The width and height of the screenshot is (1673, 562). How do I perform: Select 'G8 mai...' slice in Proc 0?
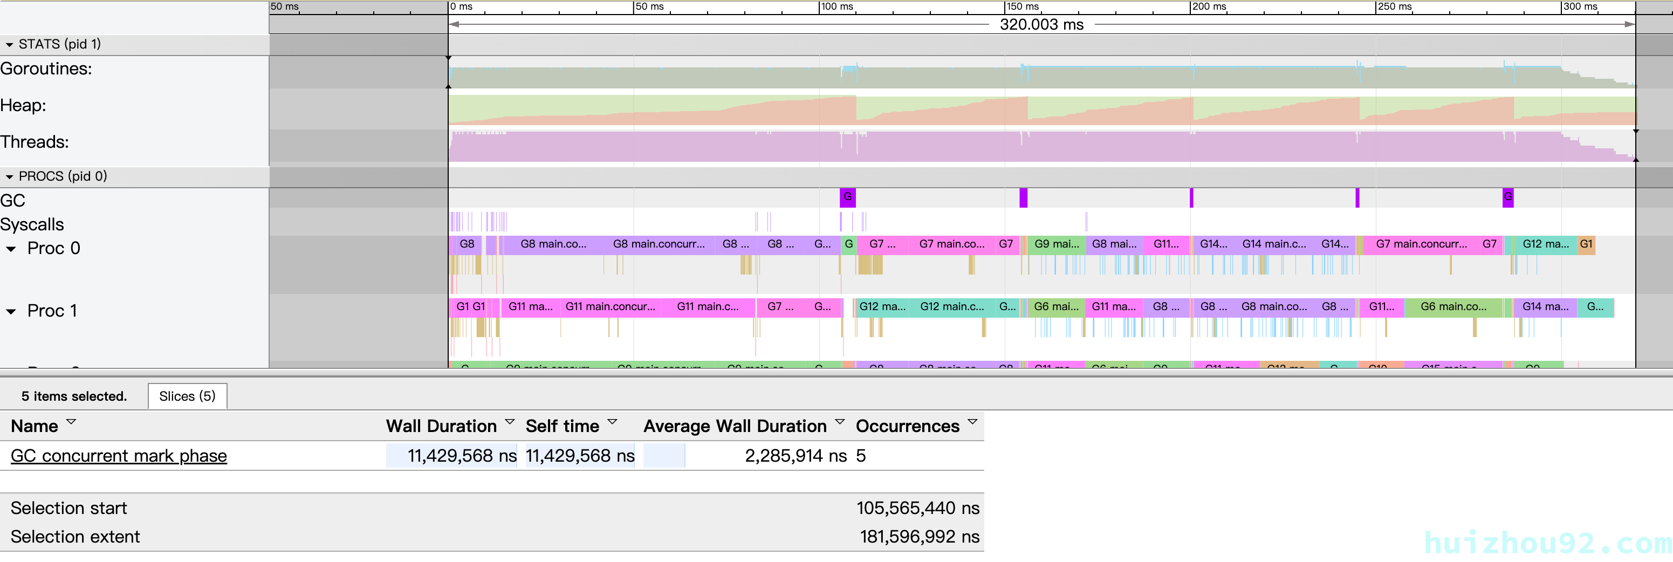tap(1114, 245)
